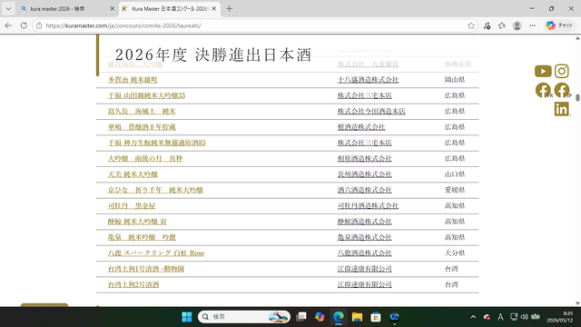
Task: Reload the page with the refresh icon
Action: pyautogui.click(x=24, y=25)
